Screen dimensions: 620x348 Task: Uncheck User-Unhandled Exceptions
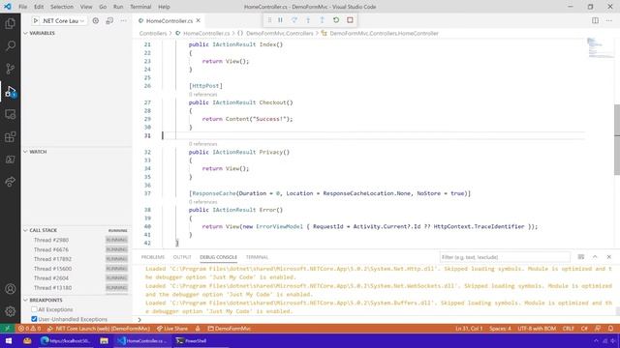(x=34, y=319)
